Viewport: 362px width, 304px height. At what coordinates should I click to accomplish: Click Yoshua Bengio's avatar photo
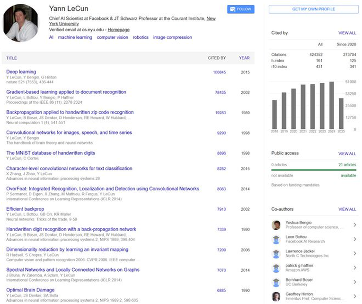point(276,225)
